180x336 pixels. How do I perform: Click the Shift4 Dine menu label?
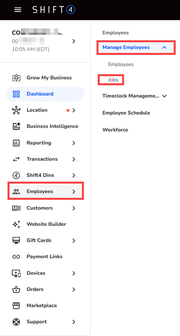[40, 175]
